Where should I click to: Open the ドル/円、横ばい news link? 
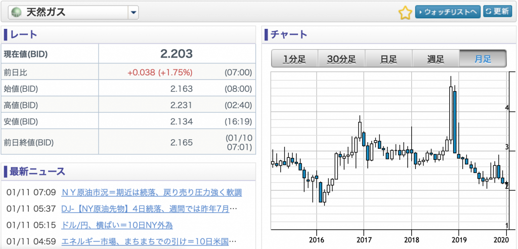117,225
